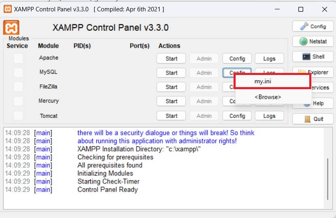Screen dimensions: 336x218
Task: Open the Tomcat Config dropdown
Action: (237, 116)
